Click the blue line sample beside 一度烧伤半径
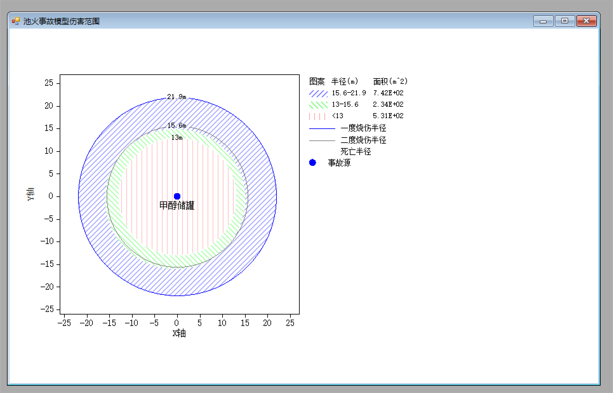Viewport: 613px width, 393px height. point(322,128)
